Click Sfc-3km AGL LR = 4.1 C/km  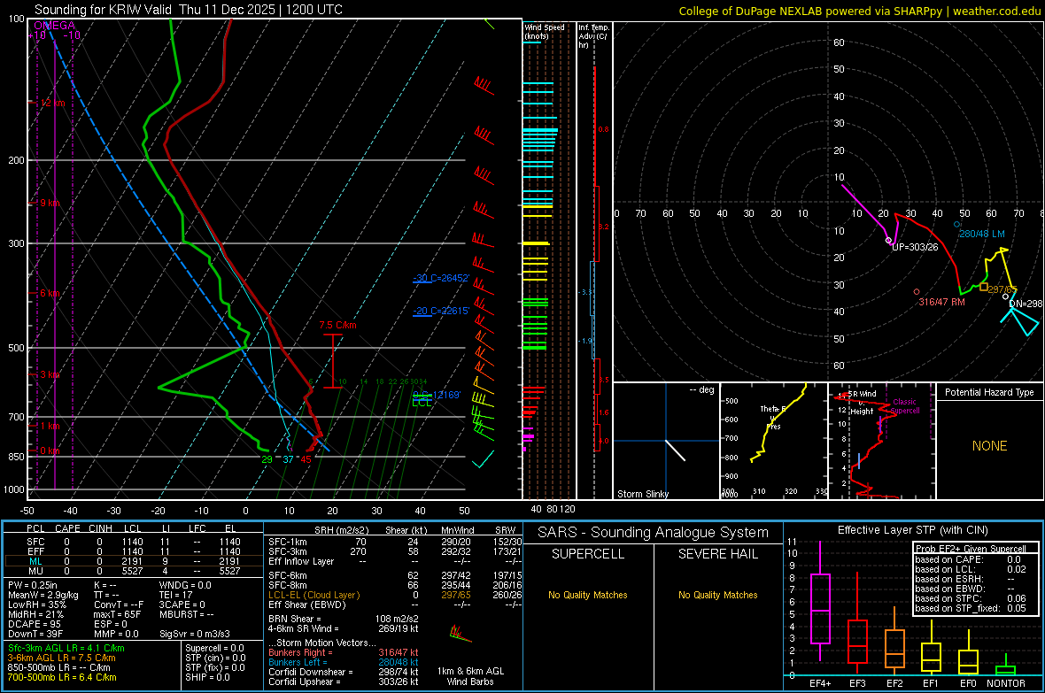click(x=66, y=649)
